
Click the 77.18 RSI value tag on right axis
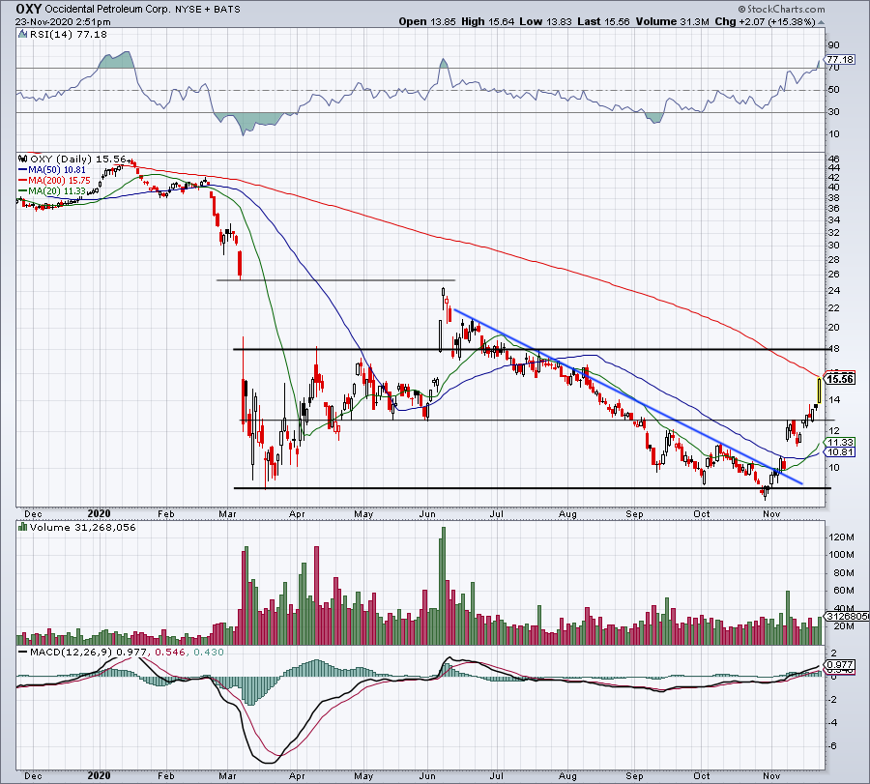840,59
